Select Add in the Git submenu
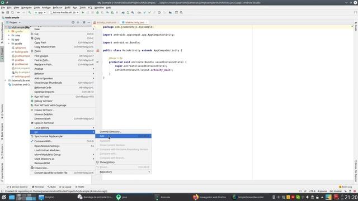The image size is (358, 201). pyautogui.click(x=123, y=136)
